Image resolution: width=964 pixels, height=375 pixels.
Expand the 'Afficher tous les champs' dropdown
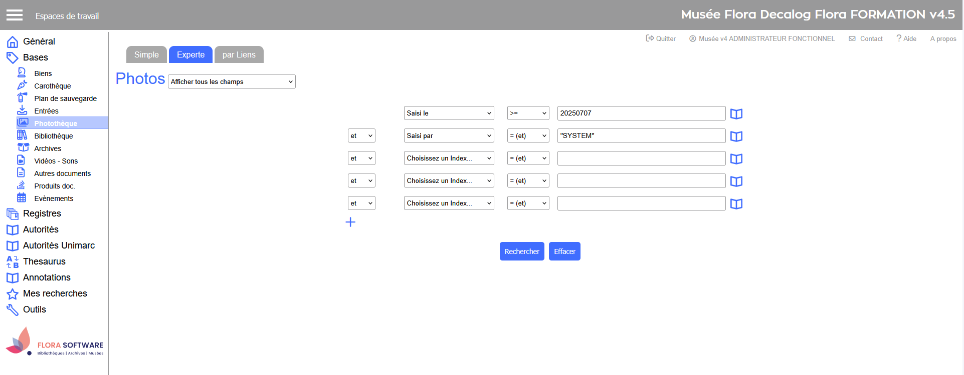pyautogui.click(x=232, y=81)
